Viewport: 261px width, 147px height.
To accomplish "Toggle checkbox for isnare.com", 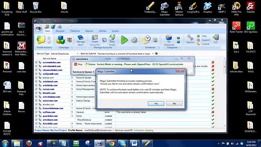I will pyautogui.click(x=36, y=89).
